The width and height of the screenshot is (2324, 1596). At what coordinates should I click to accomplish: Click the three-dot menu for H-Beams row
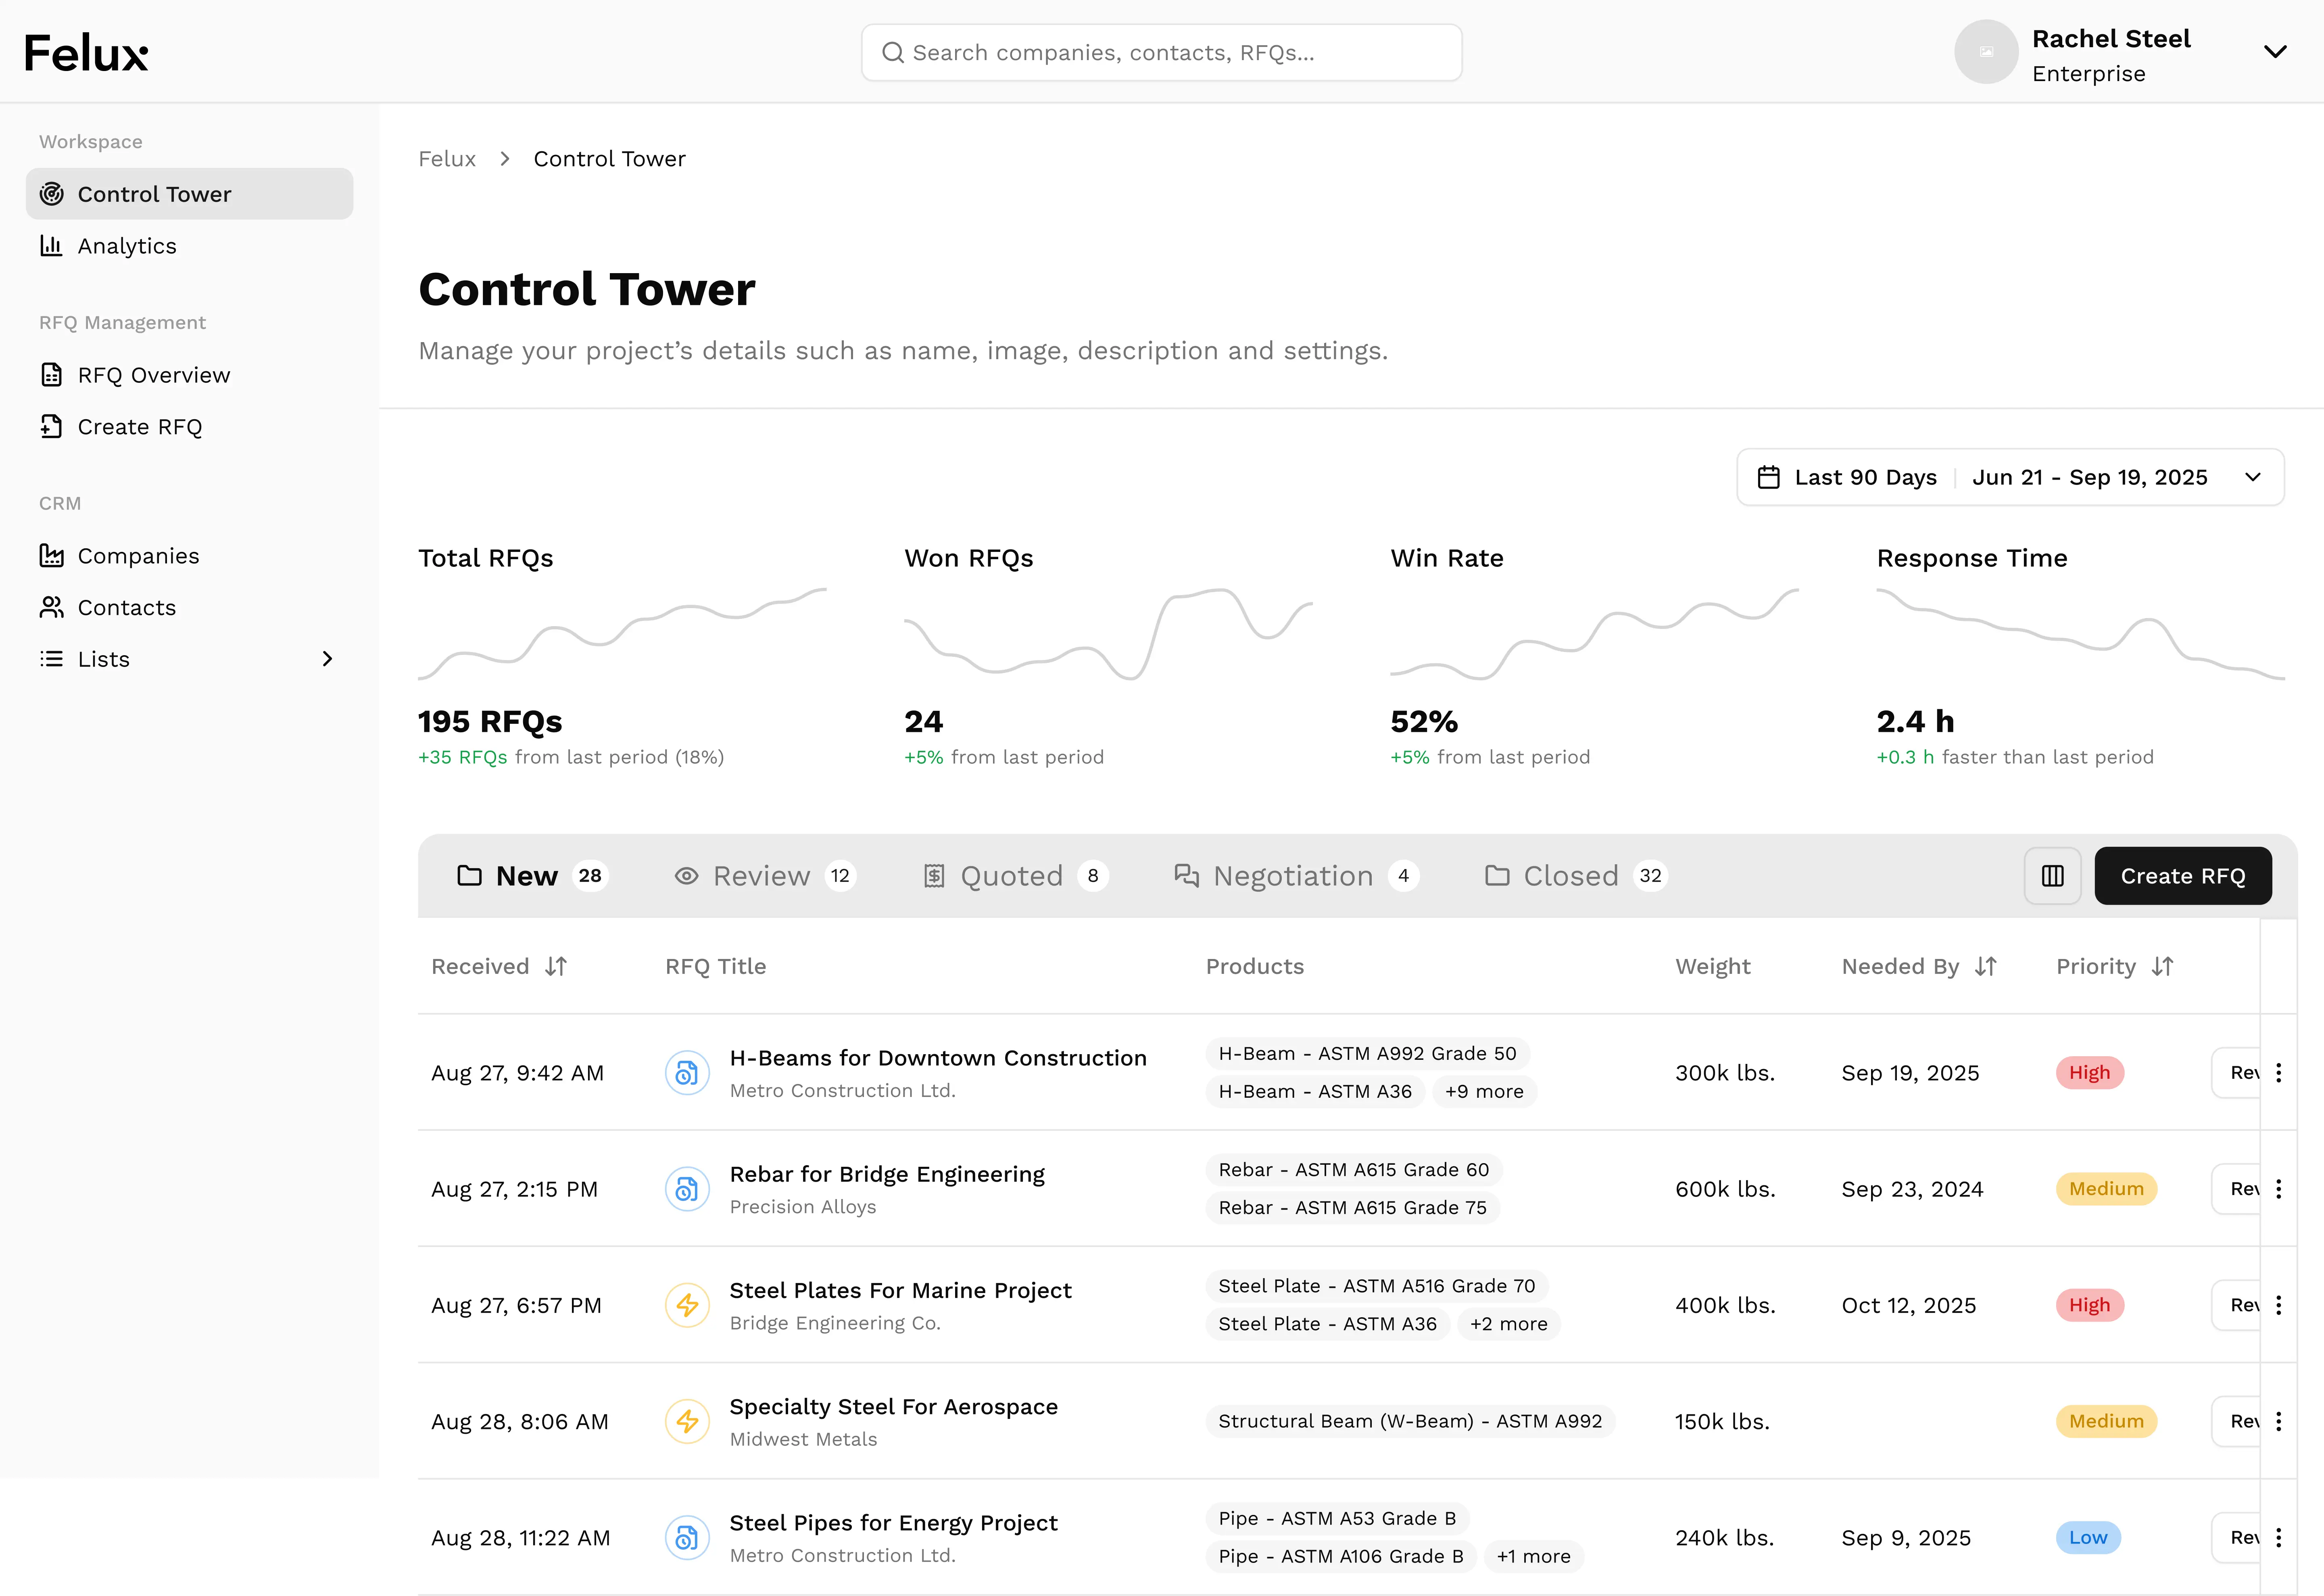[2278, 1073]
